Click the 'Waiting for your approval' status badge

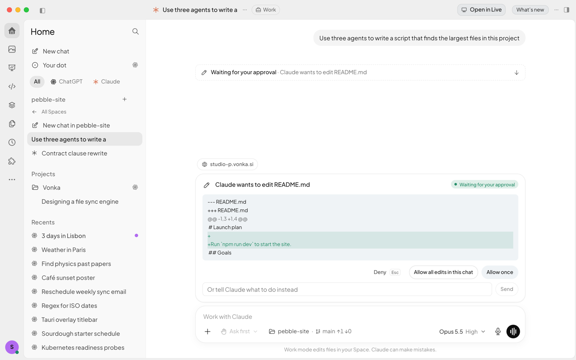485,185
